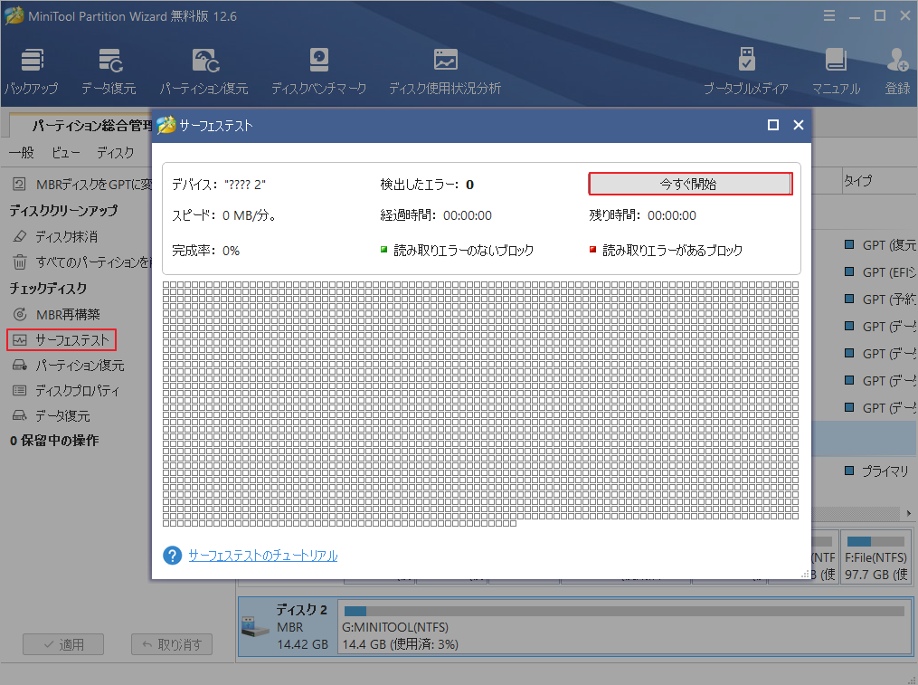Viewport: 918px width, 685px height.
Task: Click the 取り消す (Undo) button
Action: (x=171, y=644)
